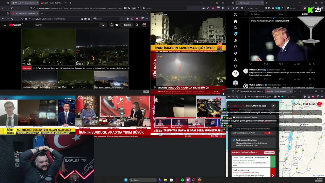325x183 pixels.
Task: Click YouTube Suchen search field
Action: pos(67,25)
